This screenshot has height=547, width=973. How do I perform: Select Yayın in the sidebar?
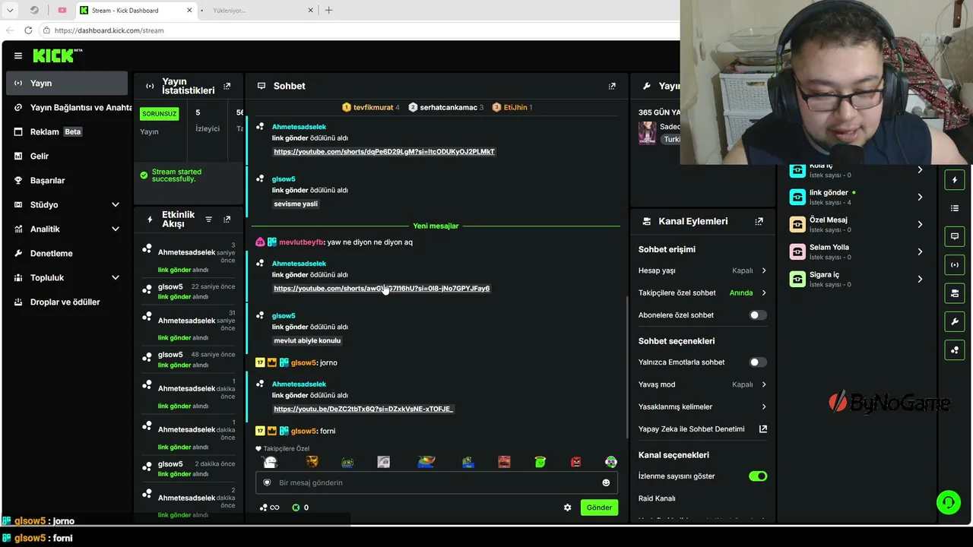(x=67, y=84)
